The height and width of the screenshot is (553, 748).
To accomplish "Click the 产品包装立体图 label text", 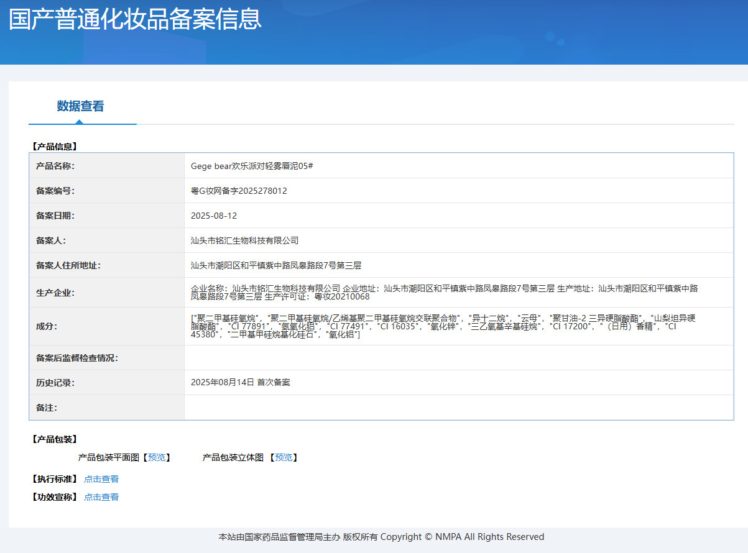I will [x=233, y=457].
